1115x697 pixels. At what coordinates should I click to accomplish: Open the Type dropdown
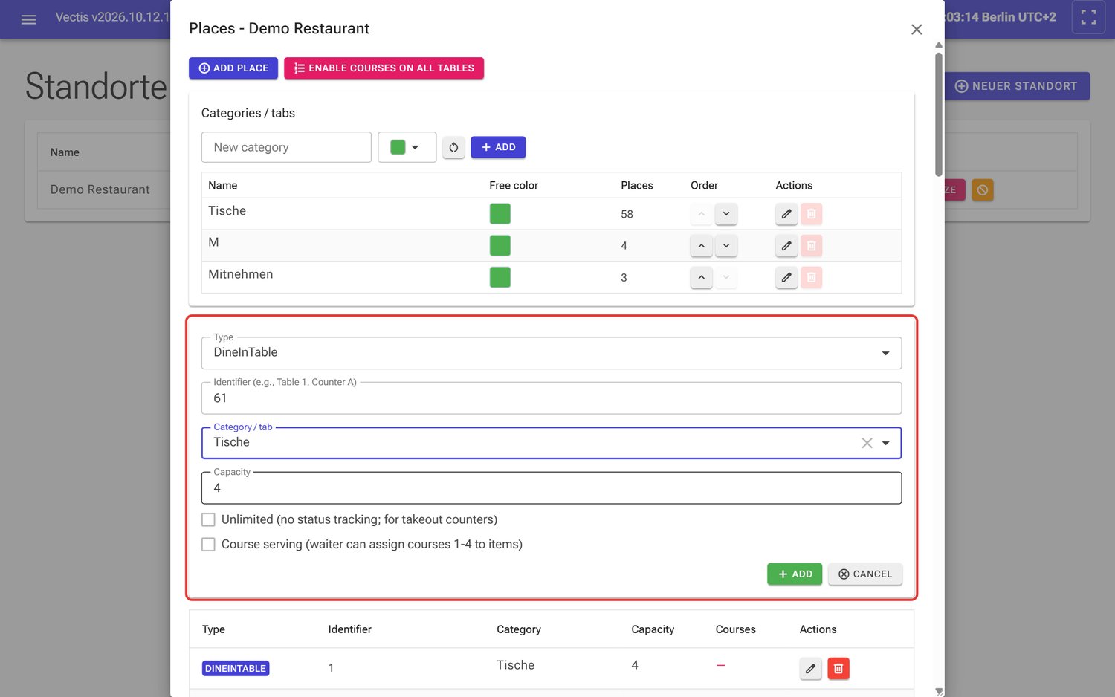[x=552, y=353]
